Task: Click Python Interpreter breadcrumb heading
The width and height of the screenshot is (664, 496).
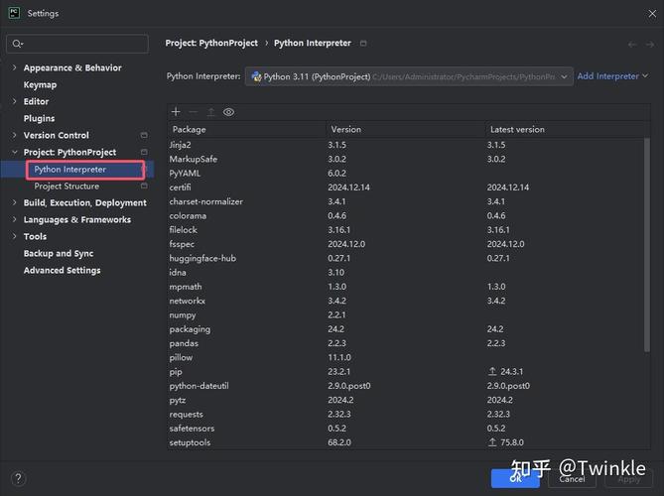Action: point(313,44)
